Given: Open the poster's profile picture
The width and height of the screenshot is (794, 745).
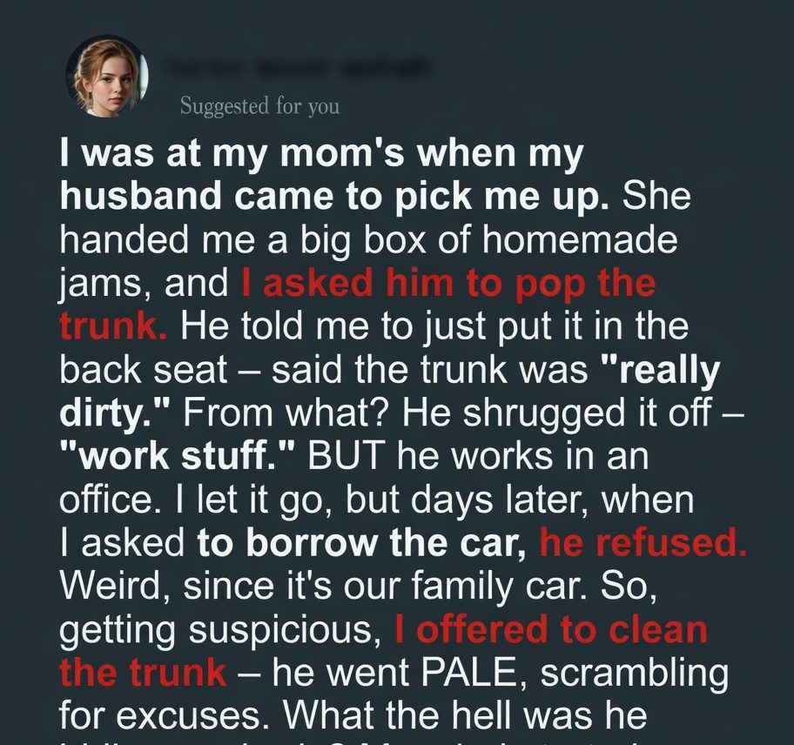Looking at the screenshot, I should click(x=107, y=77).
